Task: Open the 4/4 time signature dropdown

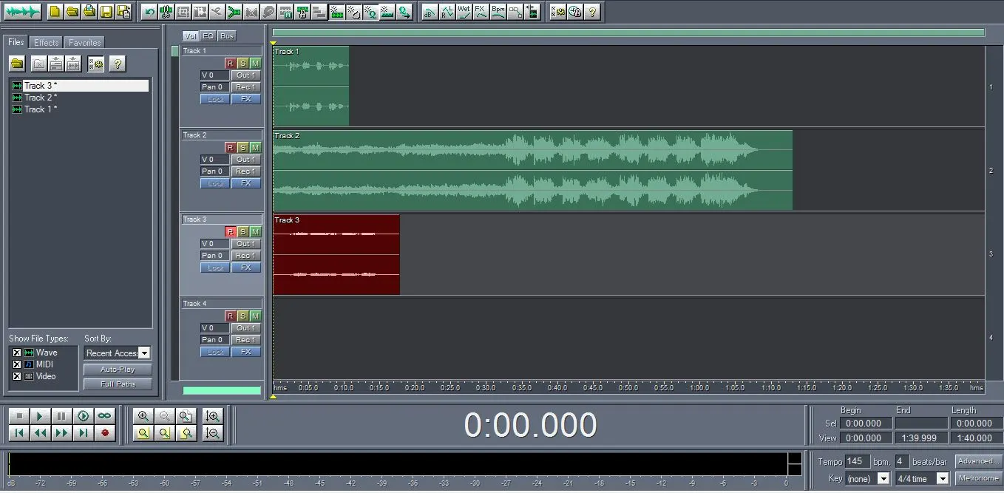Action: 943,479
